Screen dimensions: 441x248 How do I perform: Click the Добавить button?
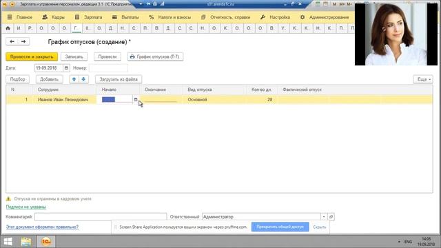(x=49, y=79)
